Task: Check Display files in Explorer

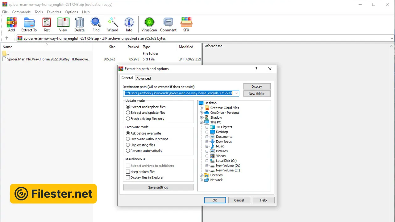Action: (x=128, y=178)
